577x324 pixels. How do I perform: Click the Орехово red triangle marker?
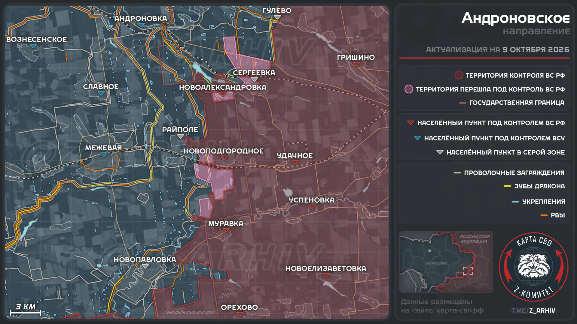pos(240,314)
